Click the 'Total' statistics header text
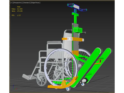Image resolution: width=124 pixels, height=93 pixels. (x=19, y=7)
